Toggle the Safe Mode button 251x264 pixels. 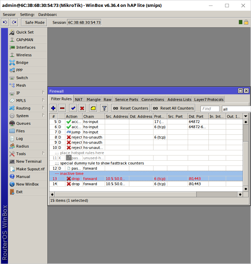click(x=34, y=22)
